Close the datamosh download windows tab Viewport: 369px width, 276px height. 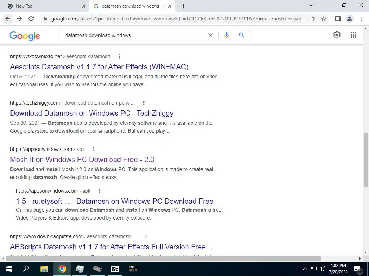[170, 6]
